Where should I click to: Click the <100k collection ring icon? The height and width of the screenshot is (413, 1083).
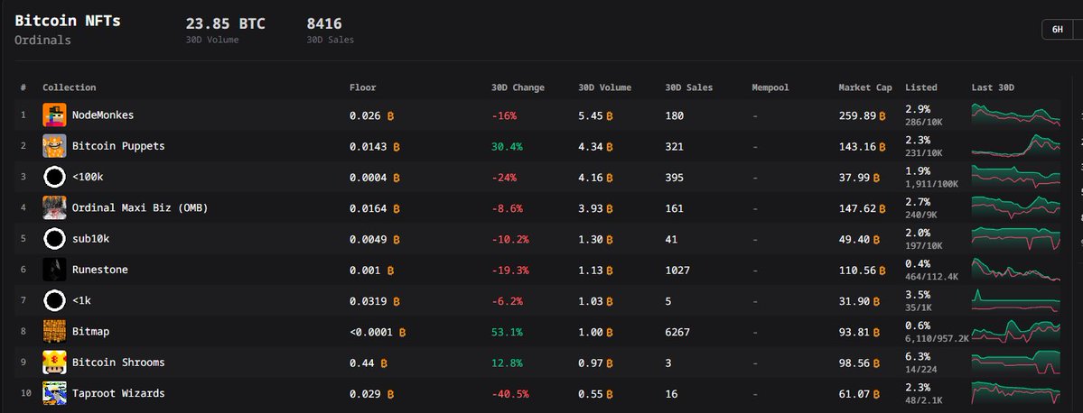(54, 178)
